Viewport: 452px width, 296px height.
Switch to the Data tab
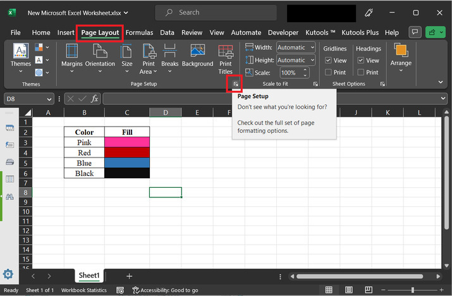tap(167, 33)
